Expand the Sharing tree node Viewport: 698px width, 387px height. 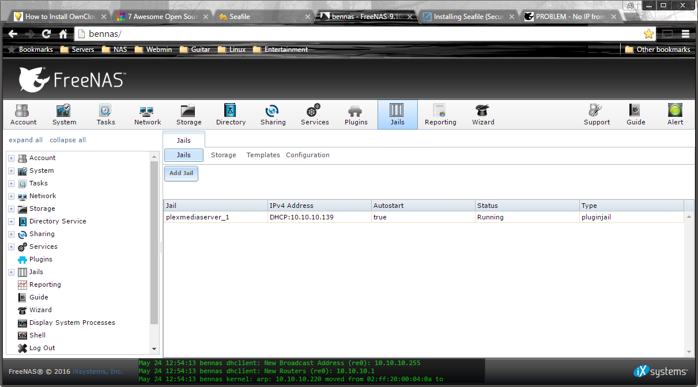pyautogui.click(x=11, y=234)
